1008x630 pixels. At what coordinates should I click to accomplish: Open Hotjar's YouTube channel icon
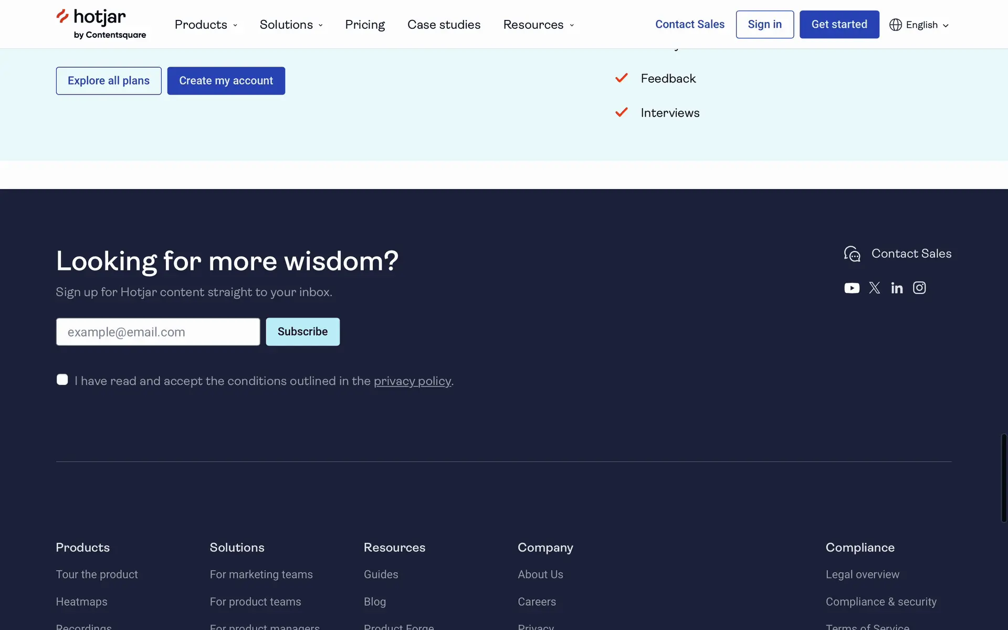click(852, 288)
